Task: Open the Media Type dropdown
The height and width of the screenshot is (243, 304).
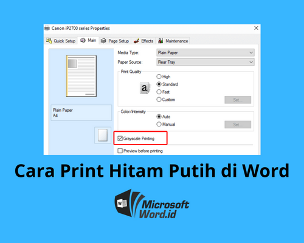Action: 206,53
